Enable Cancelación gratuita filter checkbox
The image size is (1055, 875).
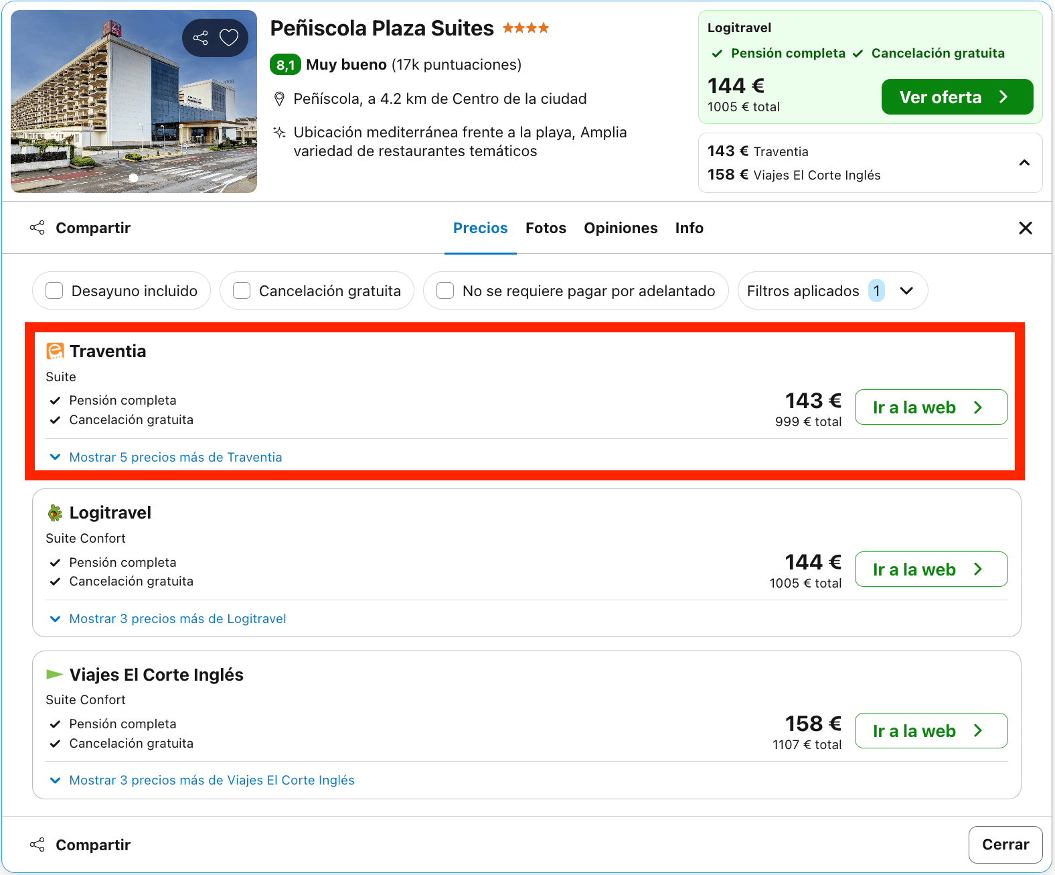tap(242, 291)
